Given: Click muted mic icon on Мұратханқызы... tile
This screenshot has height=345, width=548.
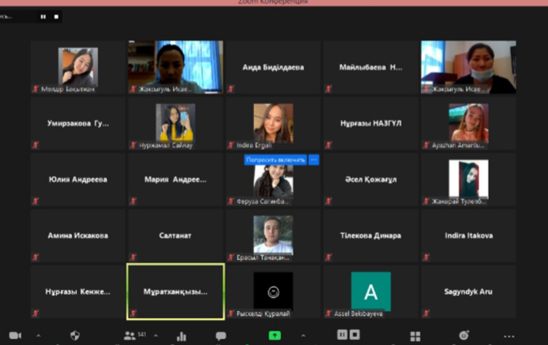Looking at the screenshot, I should click(133, 313).
